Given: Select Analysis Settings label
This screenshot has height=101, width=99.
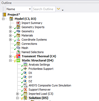Looking at the screenshot, I should point(39,65).
